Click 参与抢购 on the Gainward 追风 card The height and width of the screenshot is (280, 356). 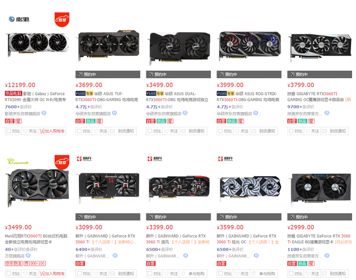(193, 274)
